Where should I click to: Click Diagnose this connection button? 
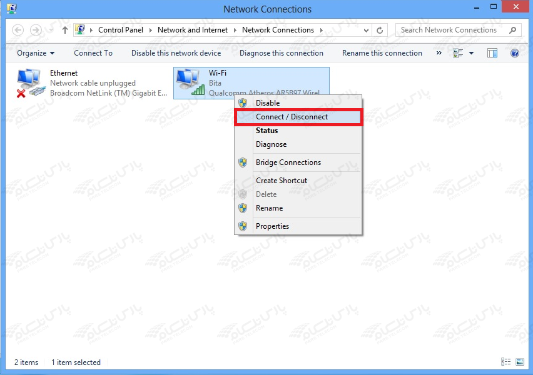tap(281, 53)
